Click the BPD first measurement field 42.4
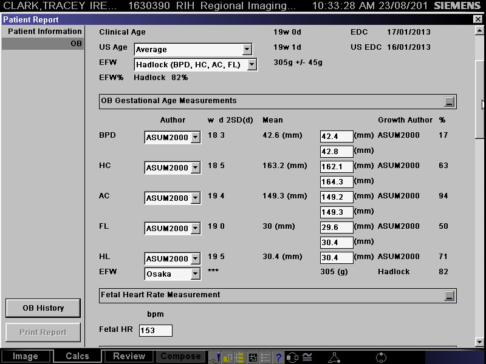 pos(337,136)
